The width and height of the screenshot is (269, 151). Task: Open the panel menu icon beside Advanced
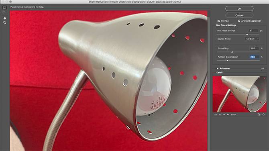pyautogui.click(x=263, y=68)
